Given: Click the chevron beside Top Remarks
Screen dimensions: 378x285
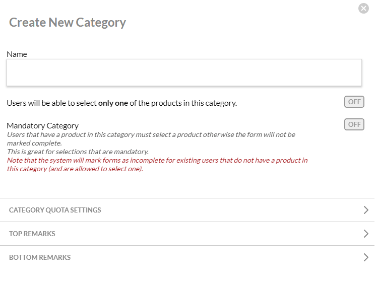Looking at the screenshot, I should (x=366, y=234).
